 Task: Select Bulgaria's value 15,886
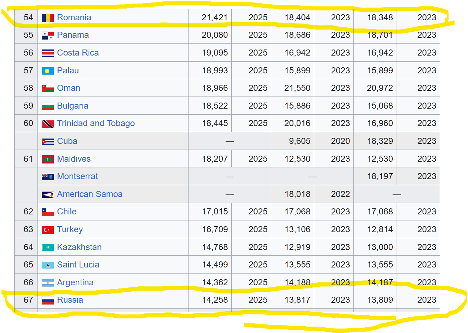(x=297, y=106)
